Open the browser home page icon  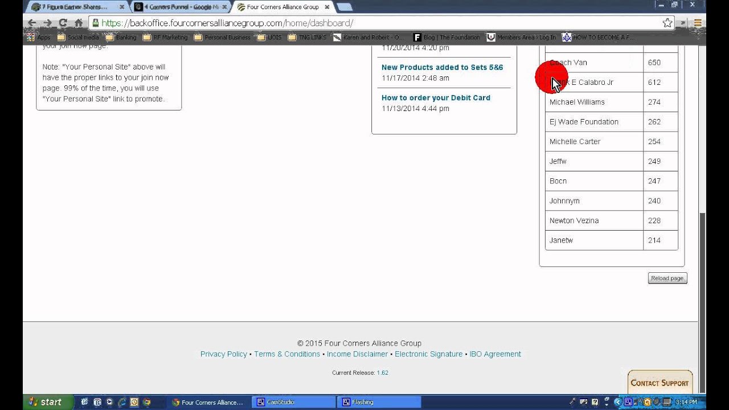[x=78, y=23]
